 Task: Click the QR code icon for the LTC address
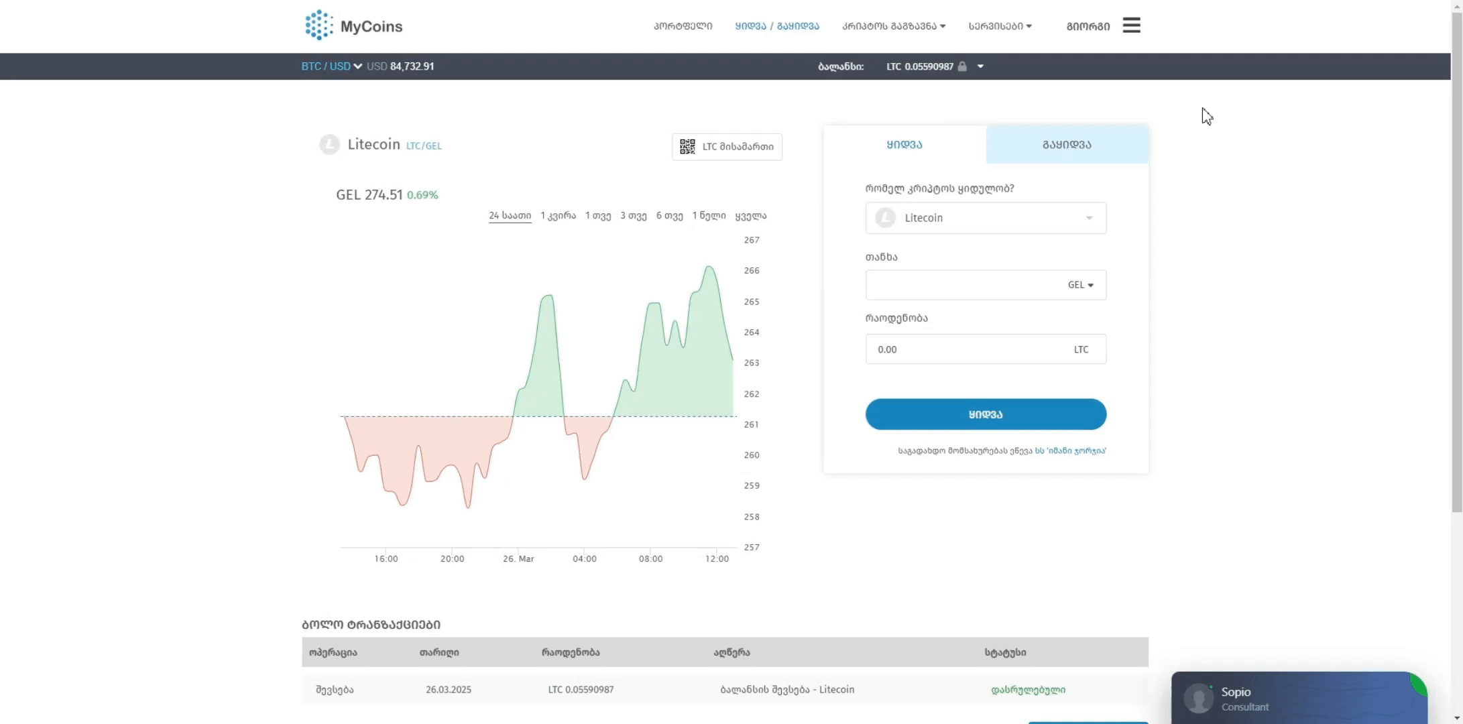click(x=687, y=147)
